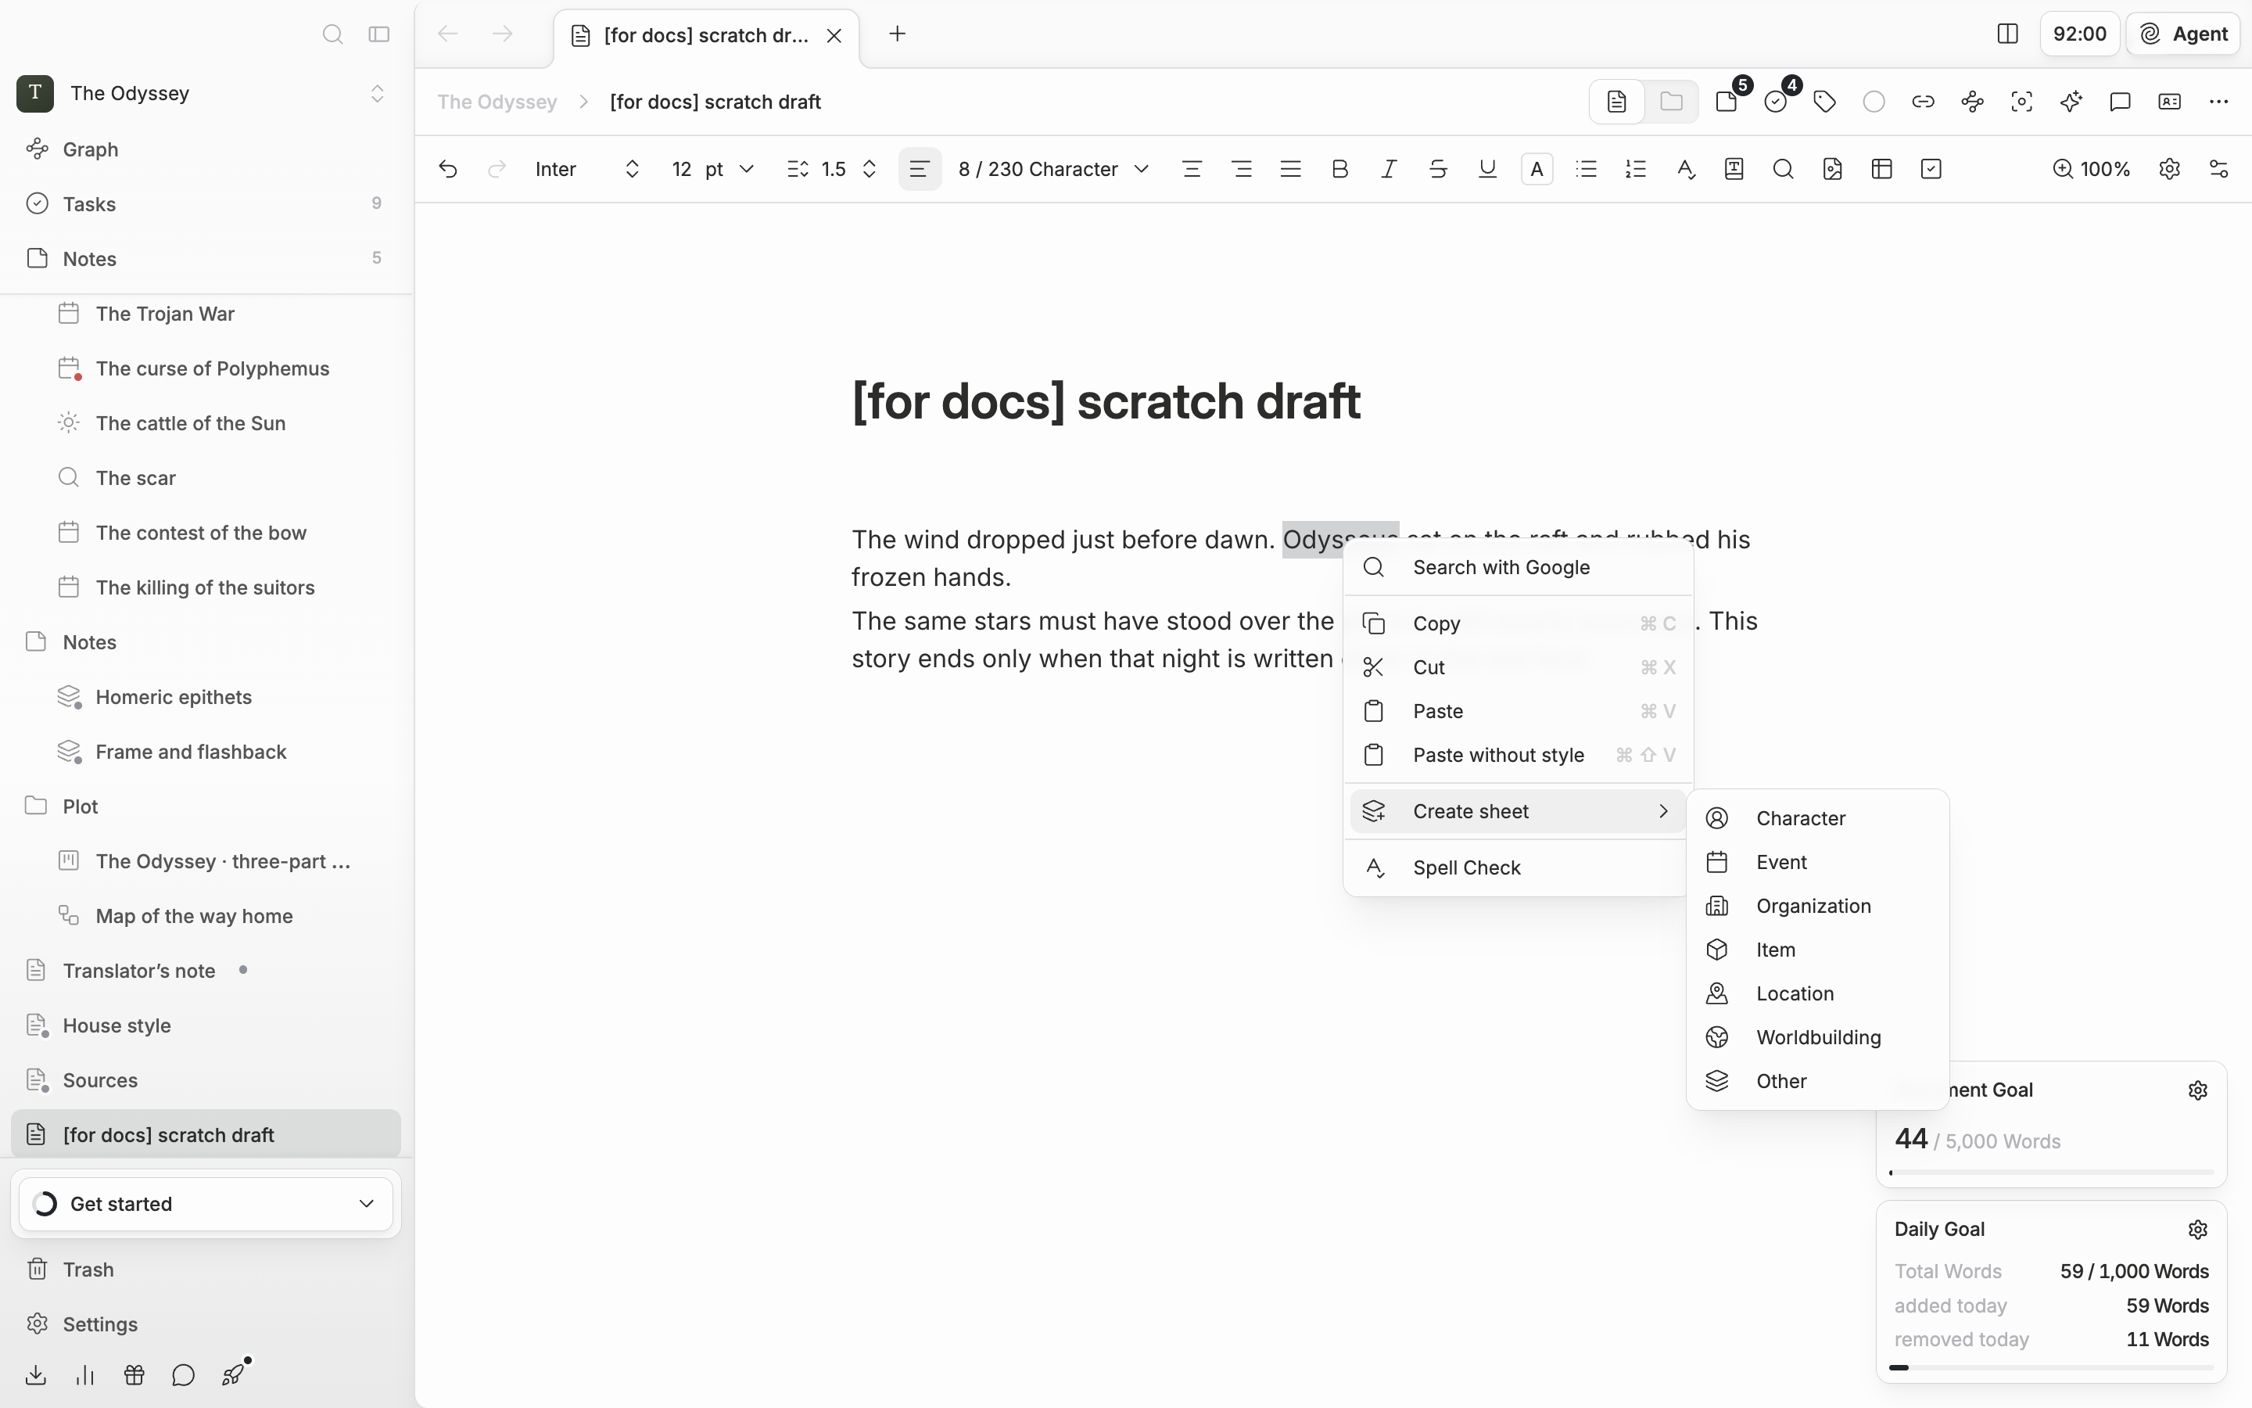
Task: Insert a checkbox task item
Action: [1931, 168]
